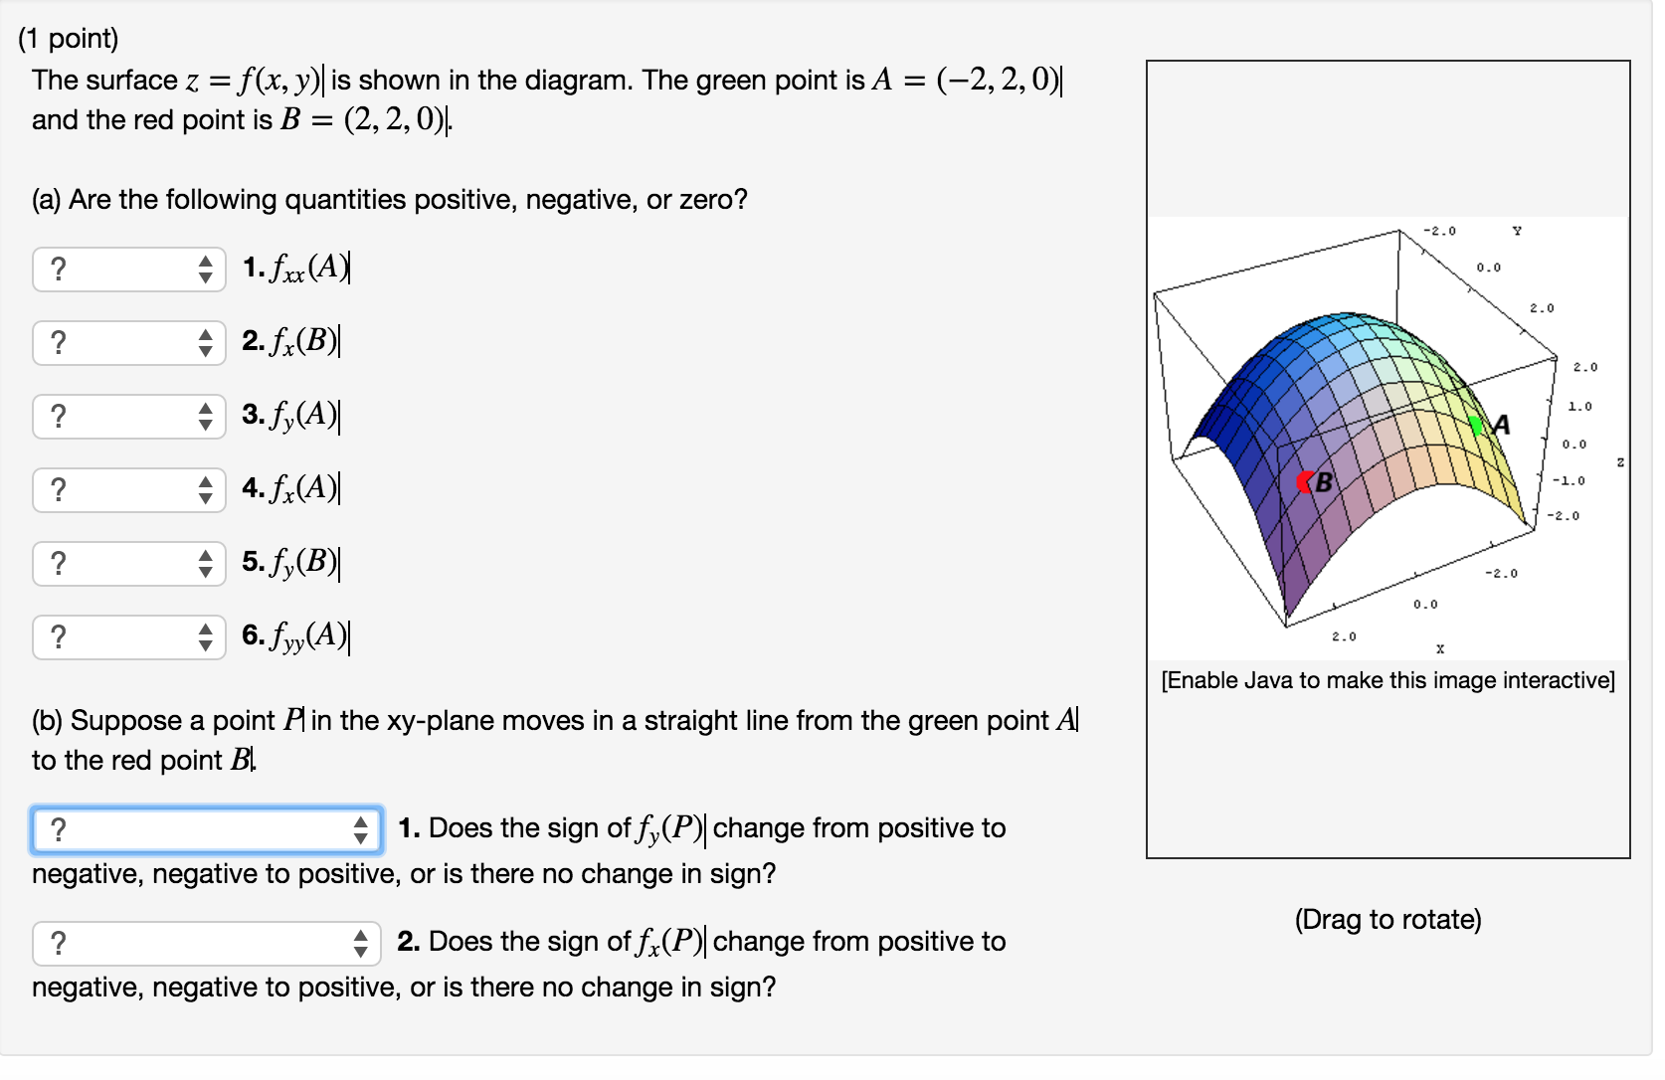Open the dropdown for f_x(B)
The width and height of the screenshot is (1665, 1080).
coord(128,343)
